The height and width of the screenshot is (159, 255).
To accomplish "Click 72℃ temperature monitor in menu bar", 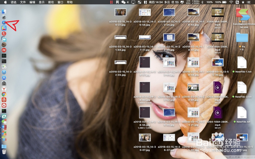I will pos(188,2).
